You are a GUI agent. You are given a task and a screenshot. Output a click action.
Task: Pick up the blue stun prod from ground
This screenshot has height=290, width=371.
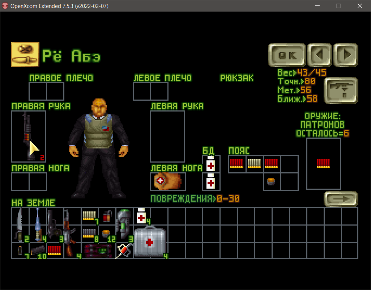click(x=38, y=224)
